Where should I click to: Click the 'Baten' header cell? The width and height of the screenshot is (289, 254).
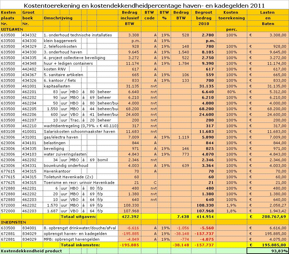tap(268, 24)
